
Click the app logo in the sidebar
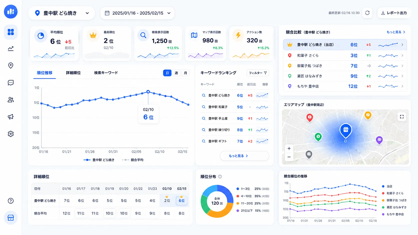tap(11, 11)
